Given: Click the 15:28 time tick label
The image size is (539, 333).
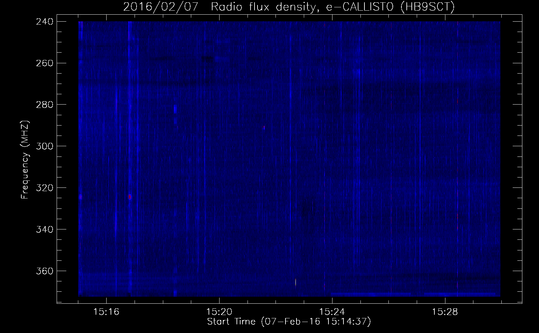Looking at the screenshot, I should pyautogui.click(x=445, y=312).
